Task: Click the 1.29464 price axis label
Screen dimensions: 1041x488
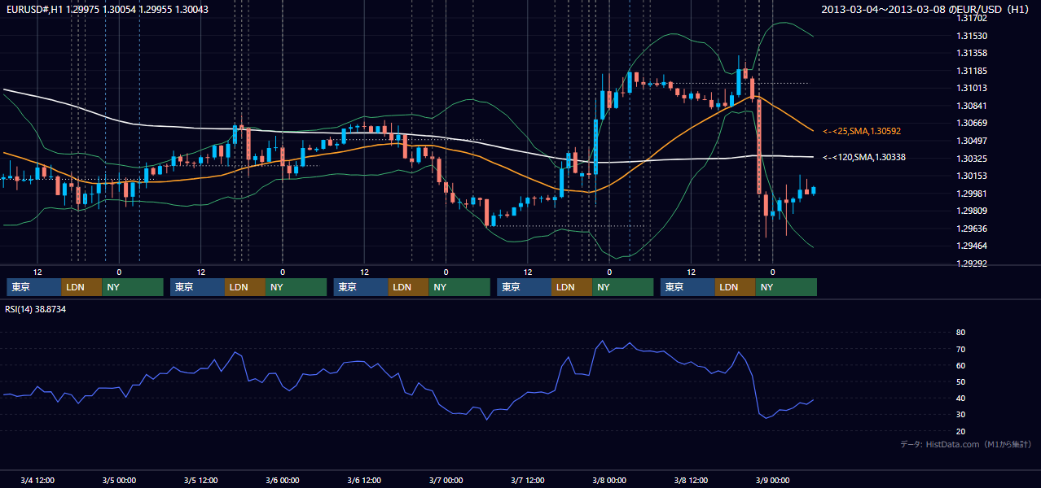Action: pyautogui.click(x=972, y=246)
